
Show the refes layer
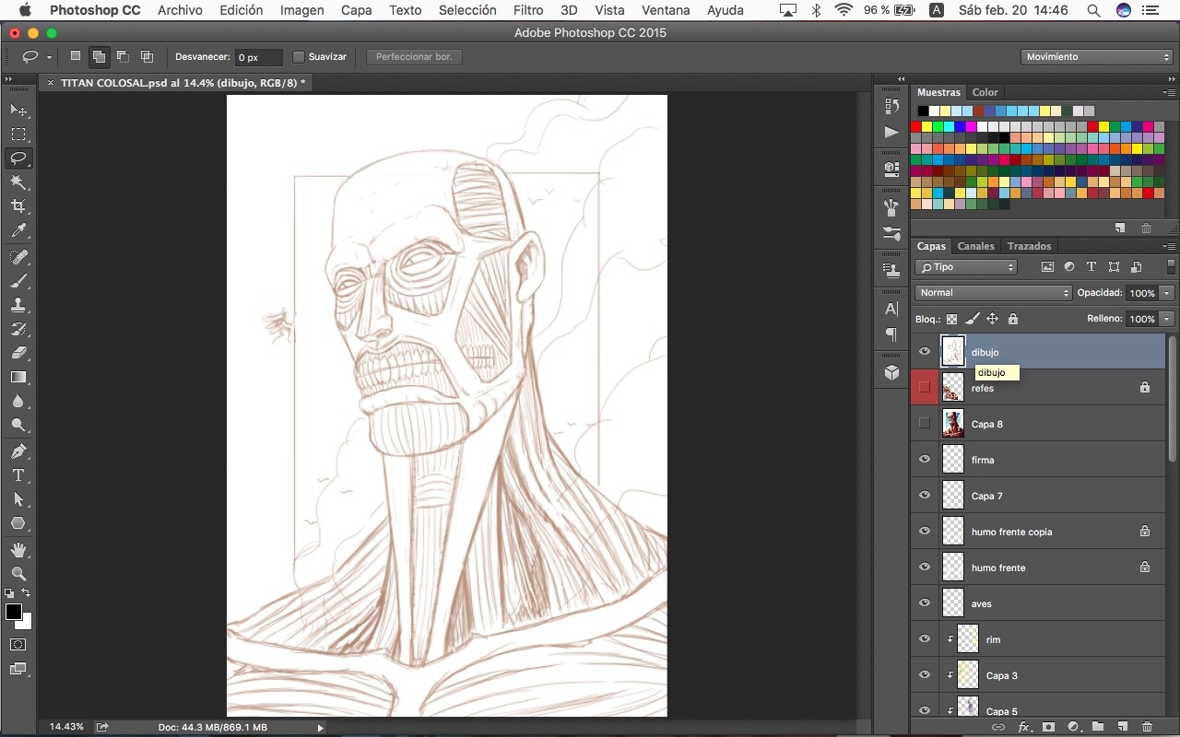(925, 387)
